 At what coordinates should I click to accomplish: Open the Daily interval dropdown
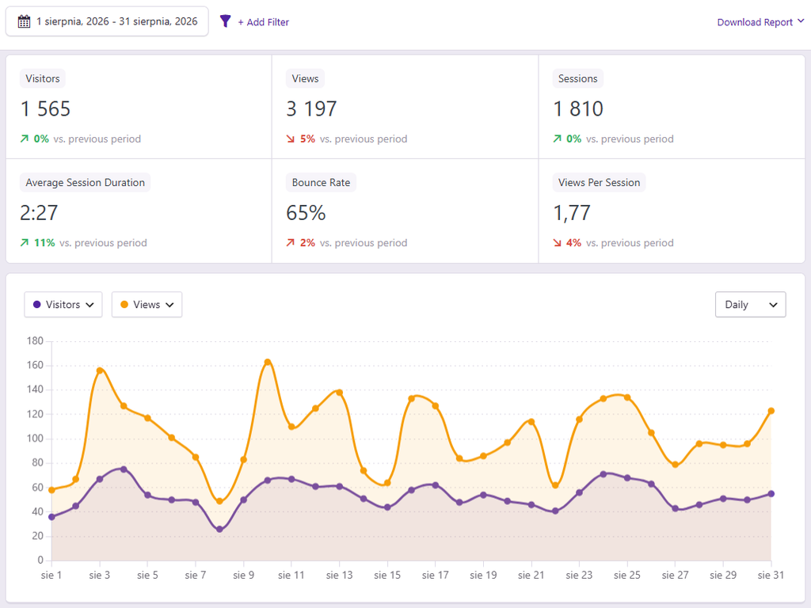click(x=751, y=305)
